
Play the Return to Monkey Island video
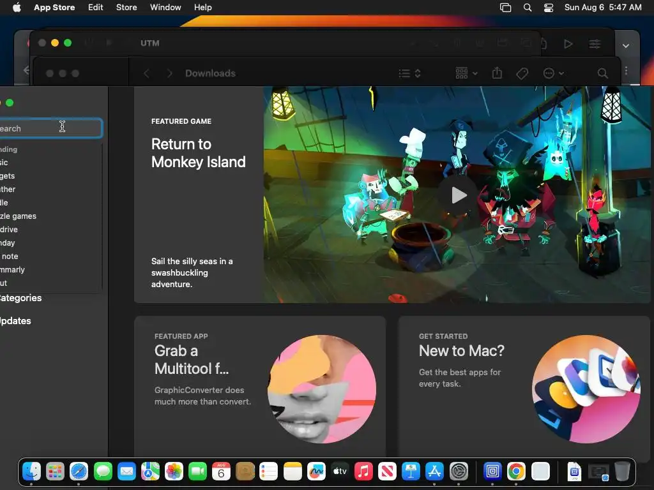[459, 195]
